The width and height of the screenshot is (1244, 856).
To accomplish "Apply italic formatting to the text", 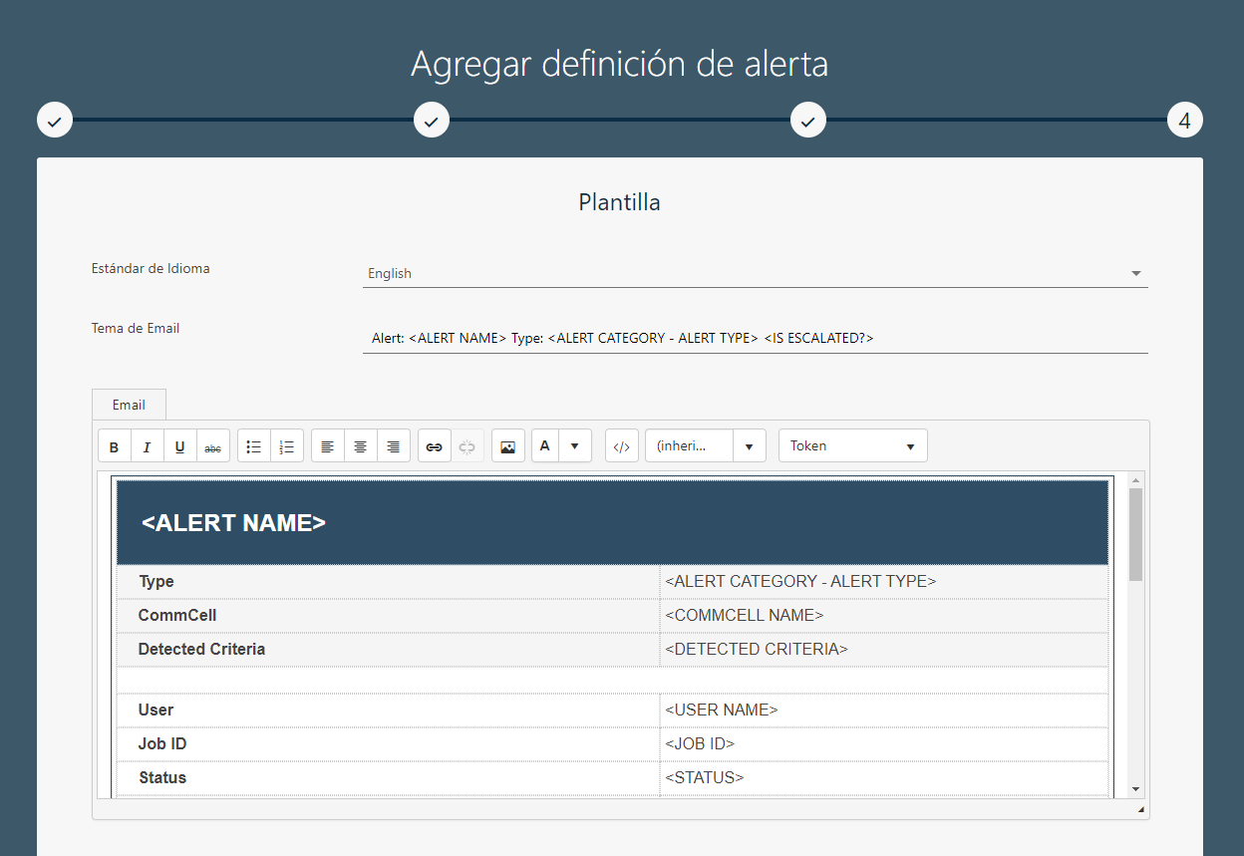I will [148, 446].
